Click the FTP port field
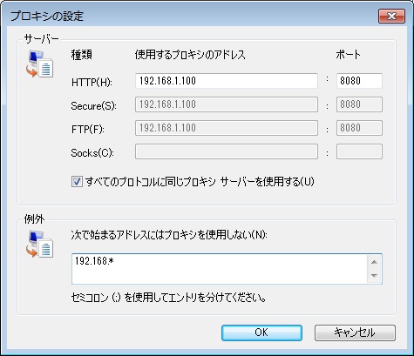Viewport: 414px width, 356px height. click(359, 128)
